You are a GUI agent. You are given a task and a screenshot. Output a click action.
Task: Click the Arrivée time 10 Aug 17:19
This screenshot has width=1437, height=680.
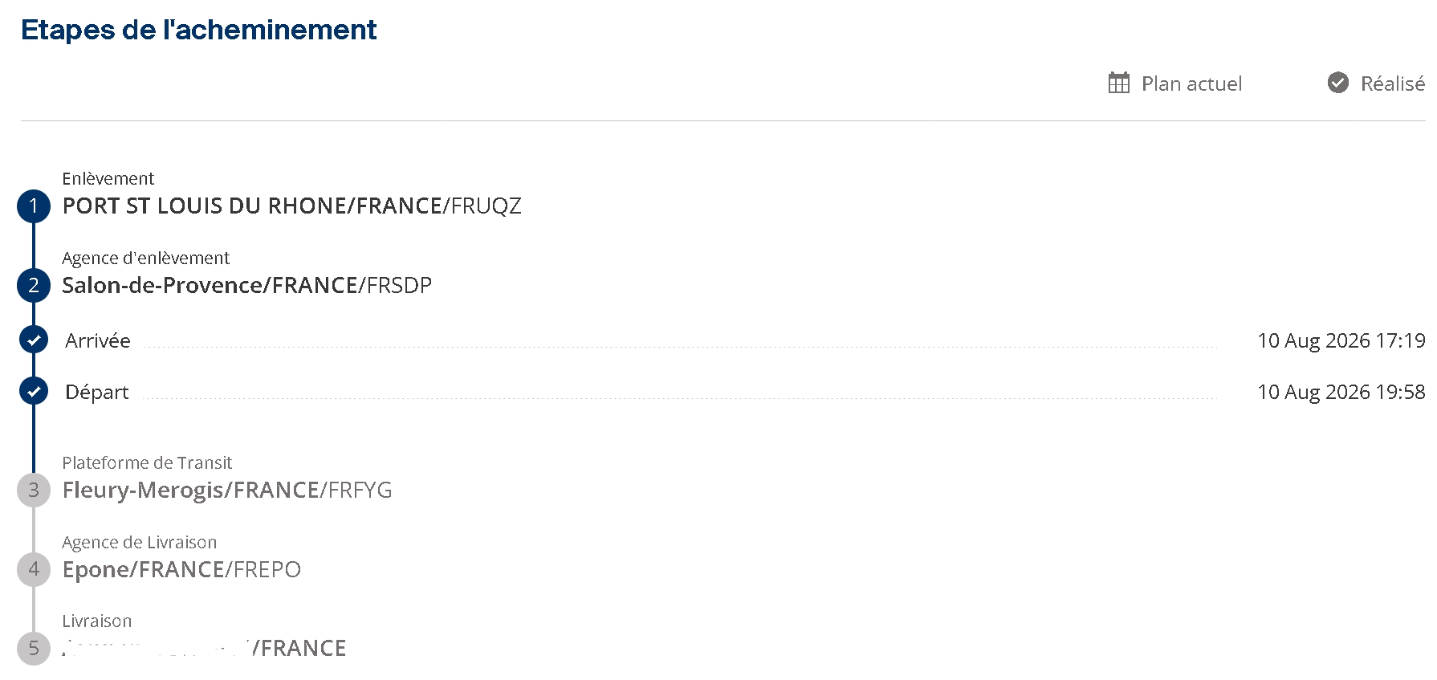[1341, 340]
